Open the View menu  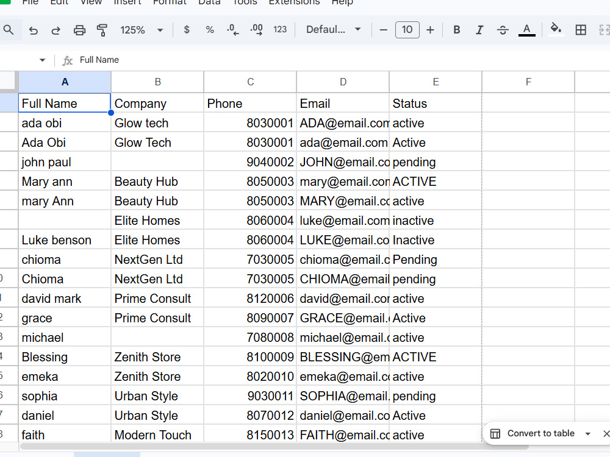click(x=91, y=2)
